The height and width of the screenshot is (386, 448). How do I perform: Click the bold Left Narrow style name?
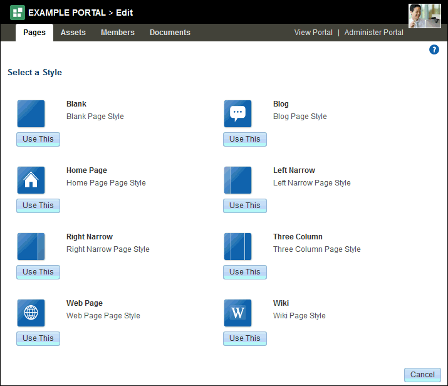pyautogui.click(x=294, y=170)
